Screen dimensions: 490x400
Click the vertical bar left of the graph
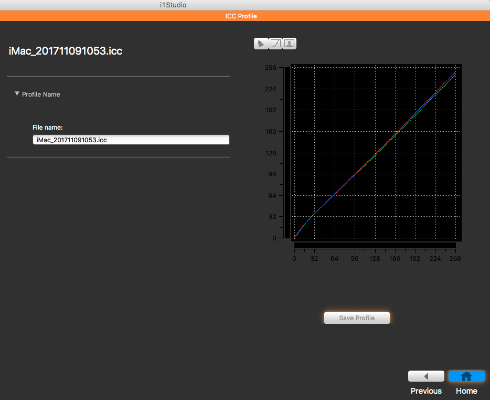point(287,152)
